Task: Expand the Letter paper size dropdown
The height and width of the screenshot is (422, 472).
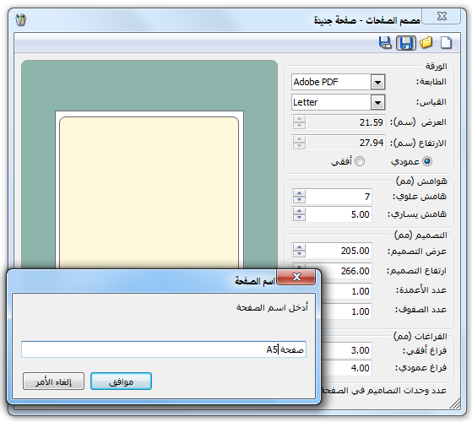Action: (377, 103)
